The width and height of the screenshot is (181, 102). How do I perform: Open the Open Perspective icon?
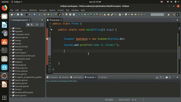tap(169, 14)
